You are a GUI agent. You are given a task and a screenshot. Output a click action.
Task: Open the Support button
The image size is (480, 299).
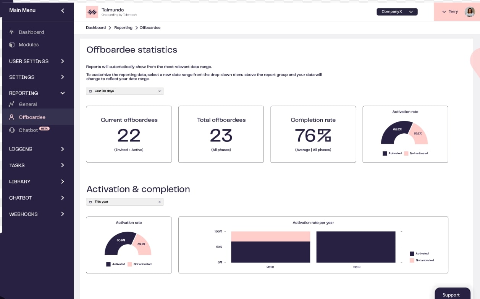(452, 294)
